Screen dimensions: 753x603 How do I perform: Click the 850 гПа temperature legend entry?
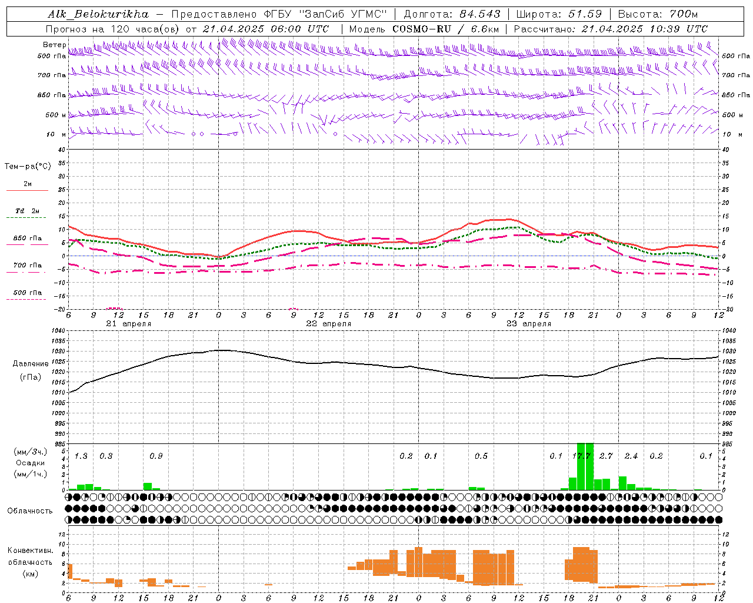click(x=28, y=238)
